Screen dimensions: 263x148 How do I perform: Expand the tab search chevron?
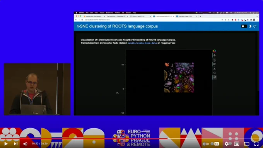point(257,17)
